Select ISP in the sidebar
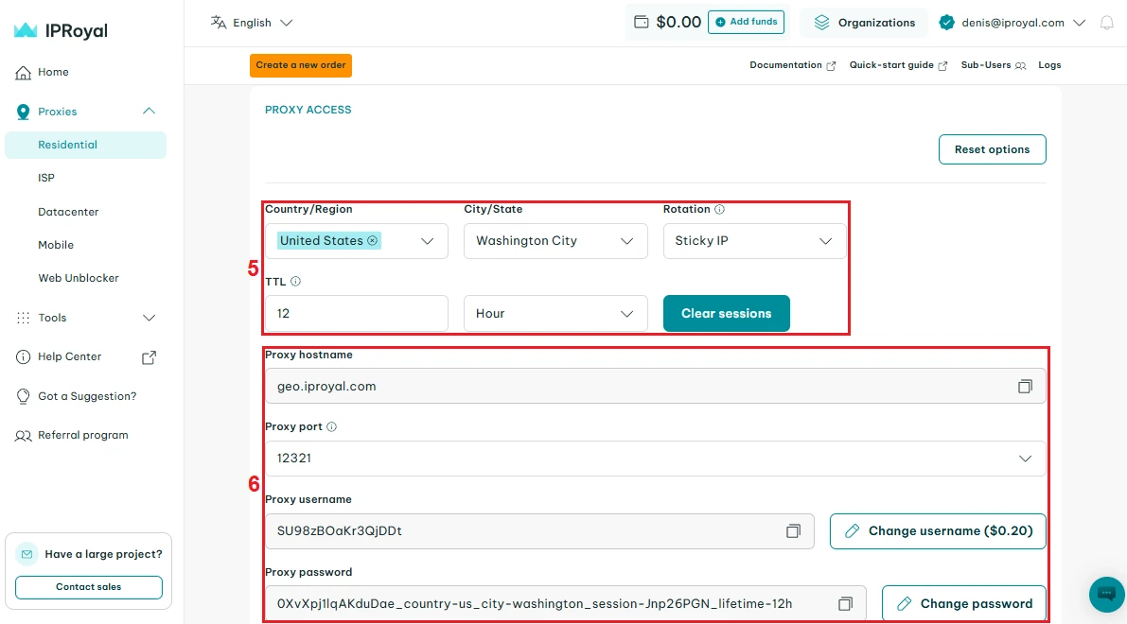The height and width of the screenshot is (624, 1127). [46, 178]
